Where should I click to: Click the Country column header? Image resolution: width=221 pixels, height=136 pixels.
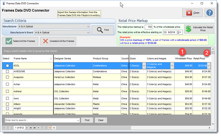pos(125,59)
